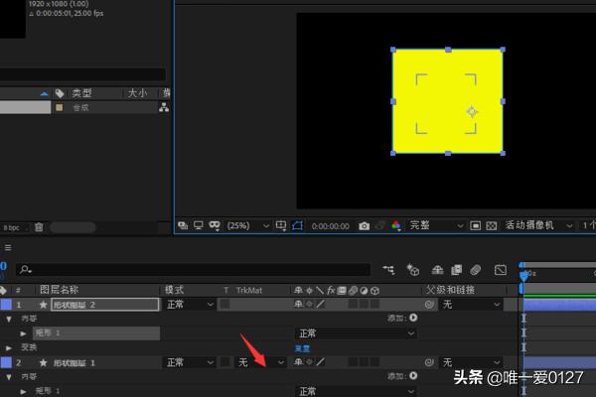Click the 大小 column header
The image size is (596, 397).
137,93
